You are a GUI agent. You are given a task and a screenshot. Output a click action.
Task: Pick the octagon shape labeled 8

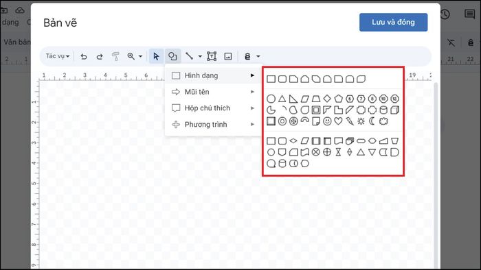(372, 99)
